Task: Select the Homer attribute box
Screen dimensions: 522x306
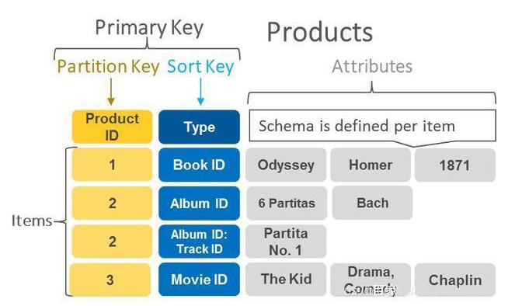Action: [x=371, y=165]
